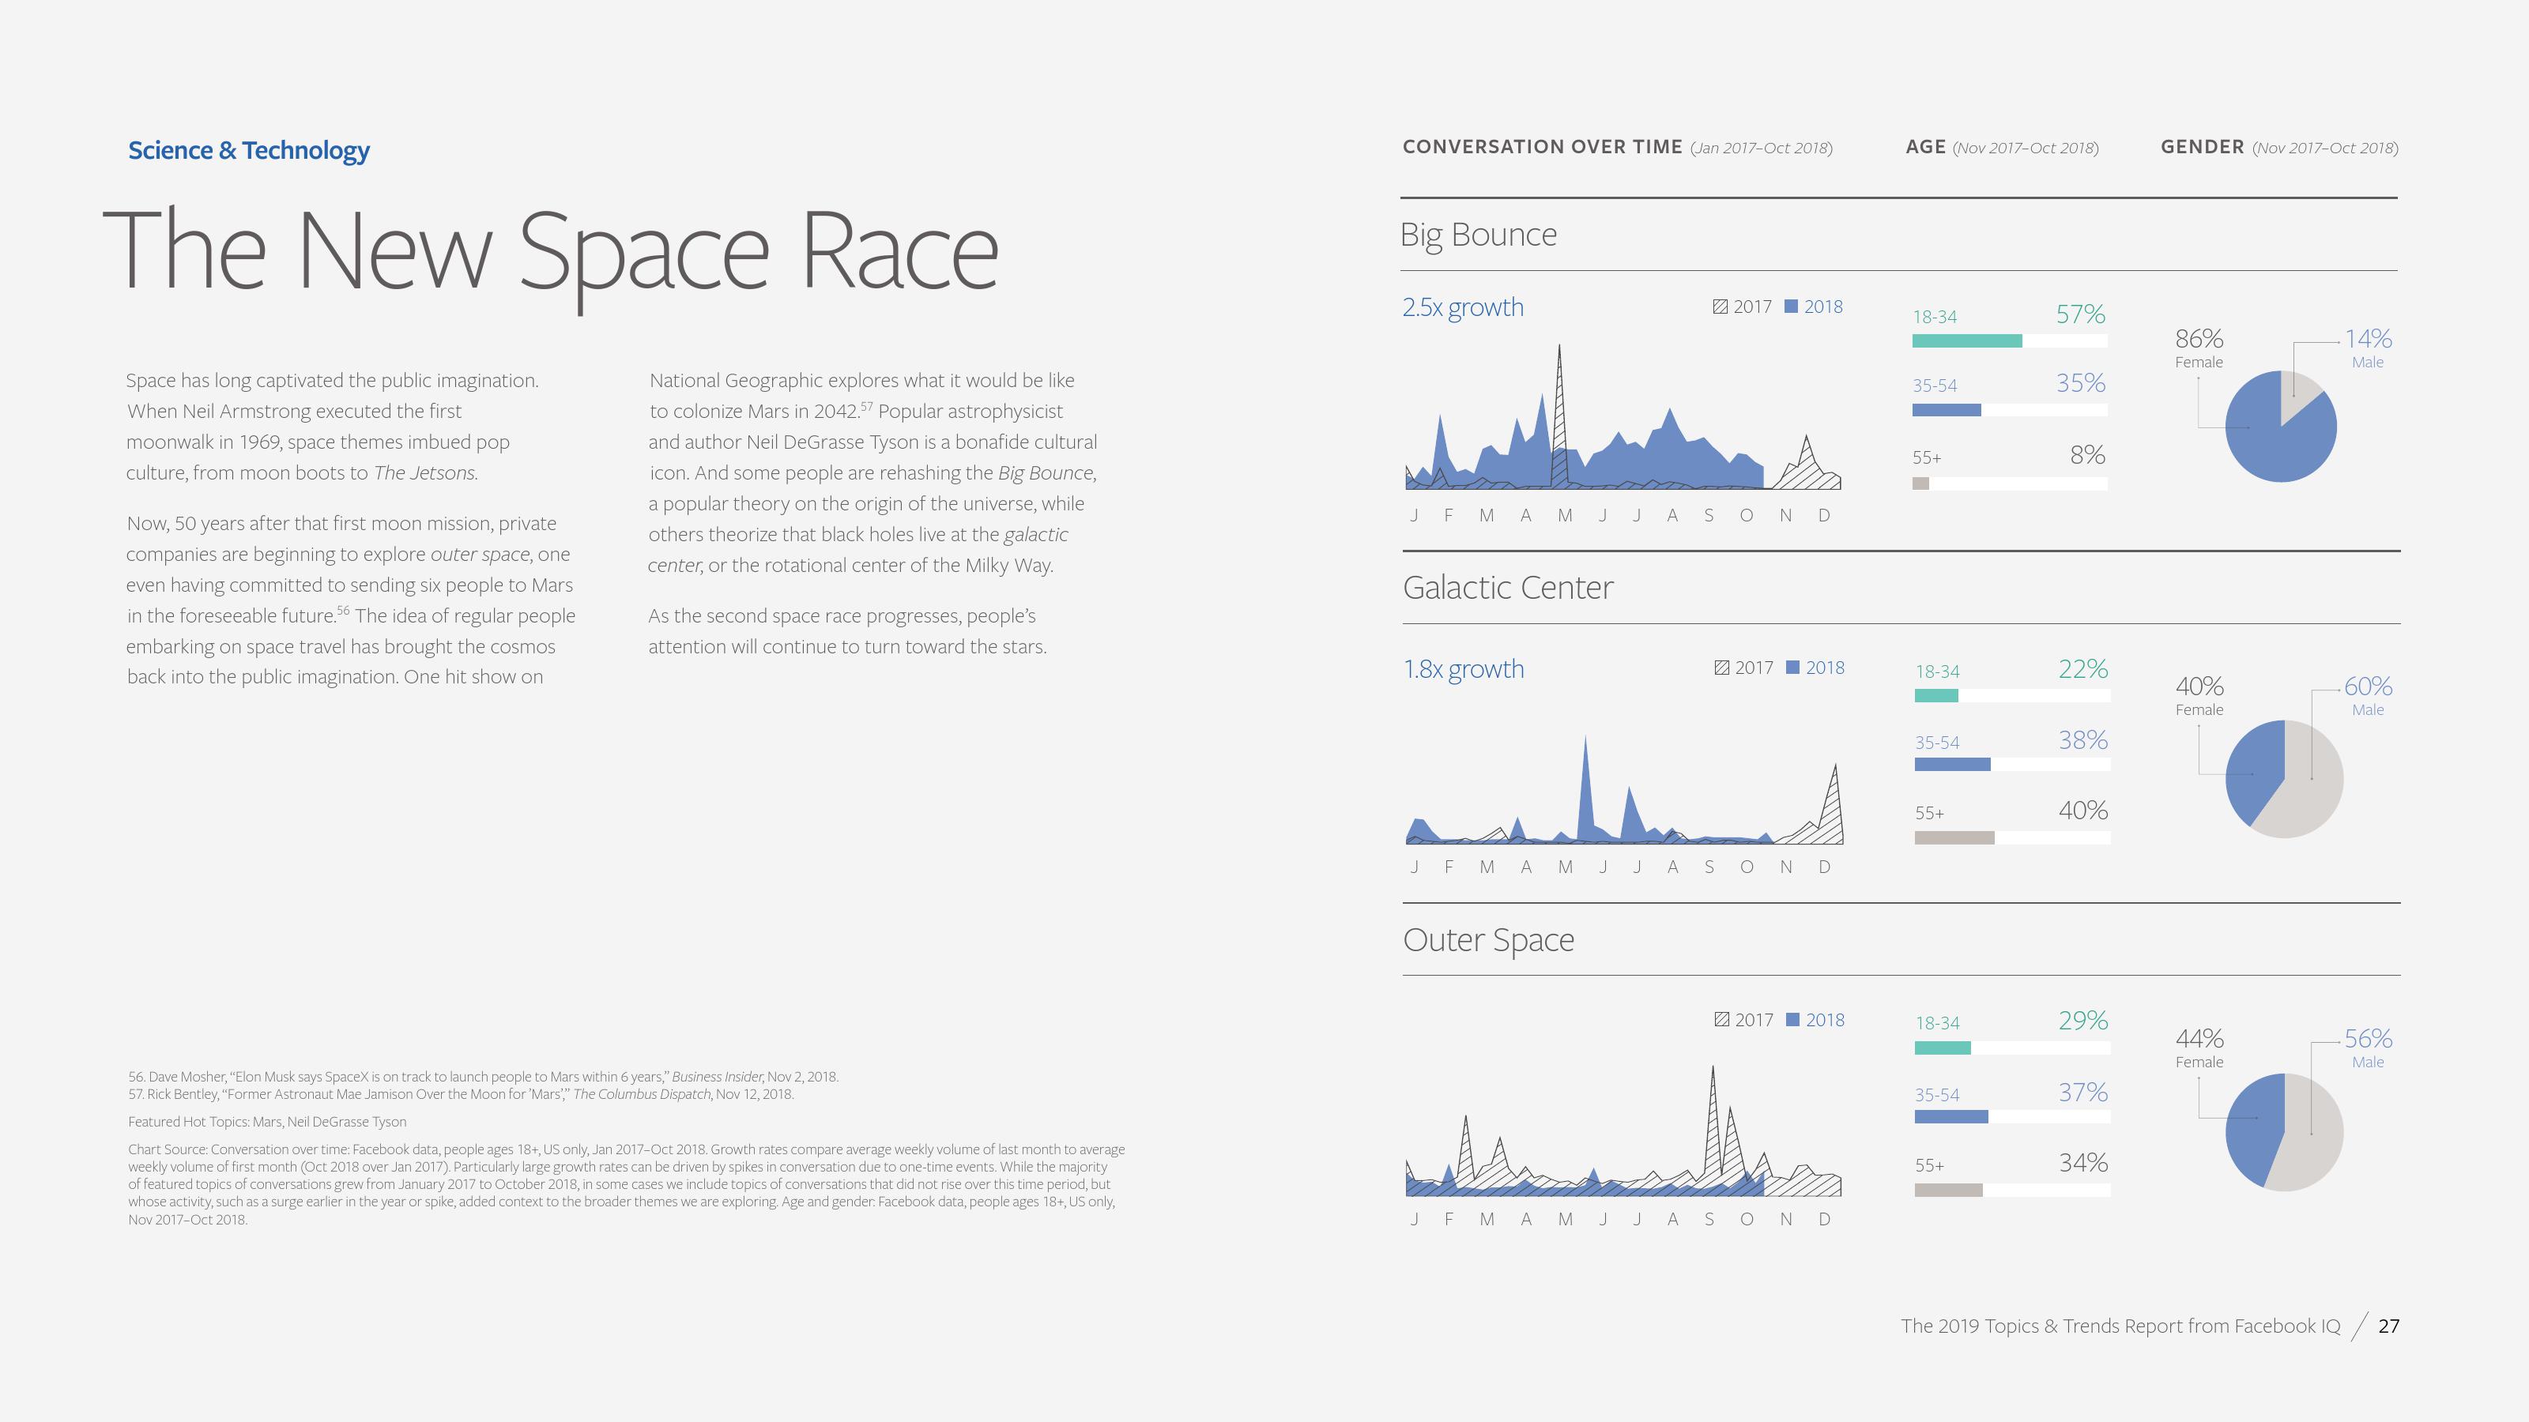
Task: Click page number 27 in footer
Action: pos(2388,1326)
